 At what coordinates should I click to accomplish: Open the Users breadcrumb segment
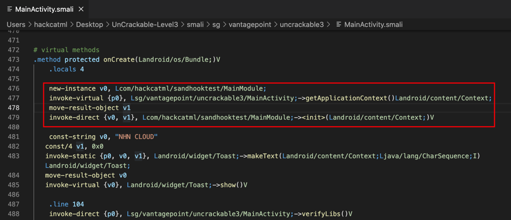[x=16, y=25]
